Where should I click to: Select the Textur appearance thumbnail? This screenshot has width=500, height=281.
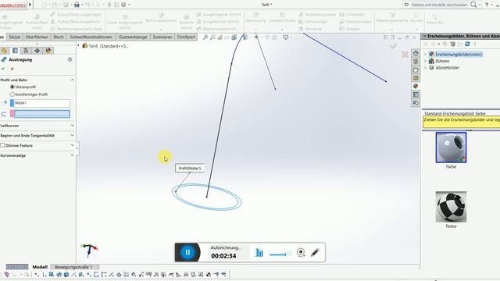coord(451,207)
